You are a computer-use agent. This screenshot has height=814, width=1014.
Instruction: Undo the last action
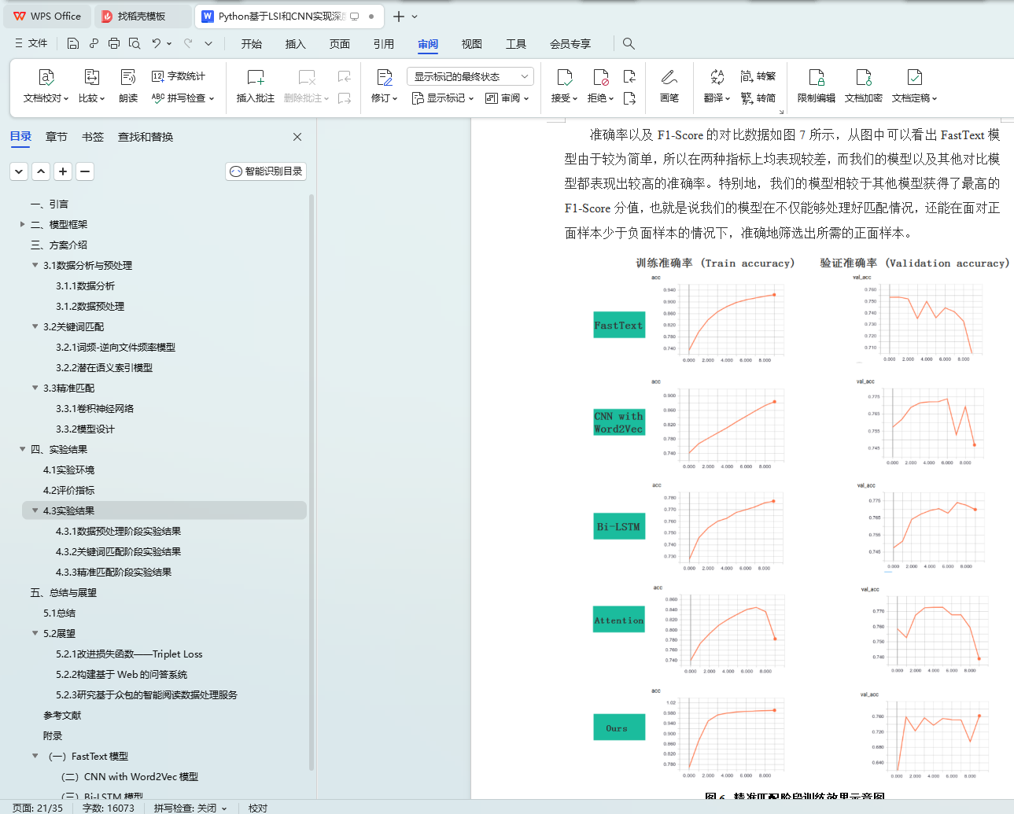(x=157, y=43)
